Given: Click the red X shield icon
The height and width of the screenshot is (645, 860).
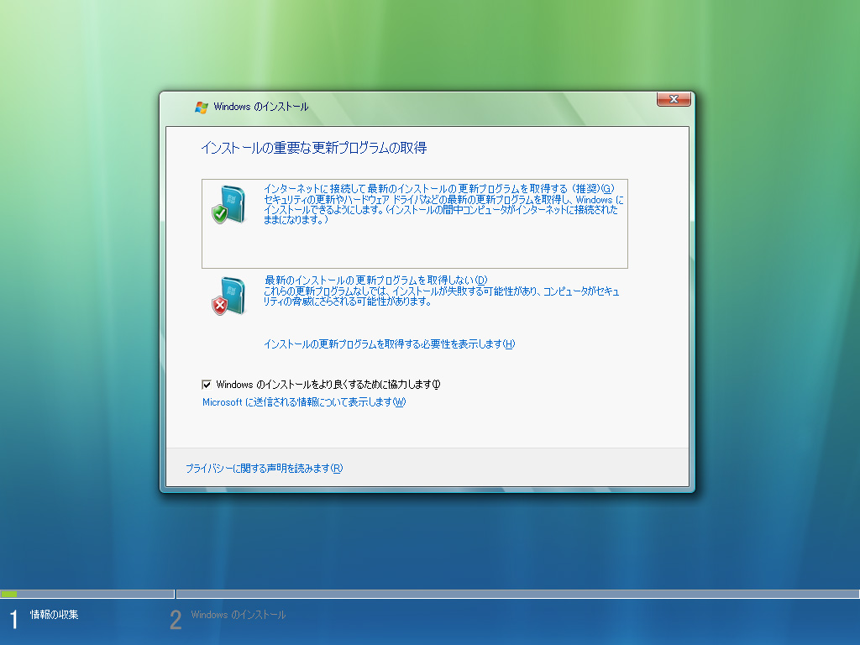Looking at the screenshot, I should point(228,296).
